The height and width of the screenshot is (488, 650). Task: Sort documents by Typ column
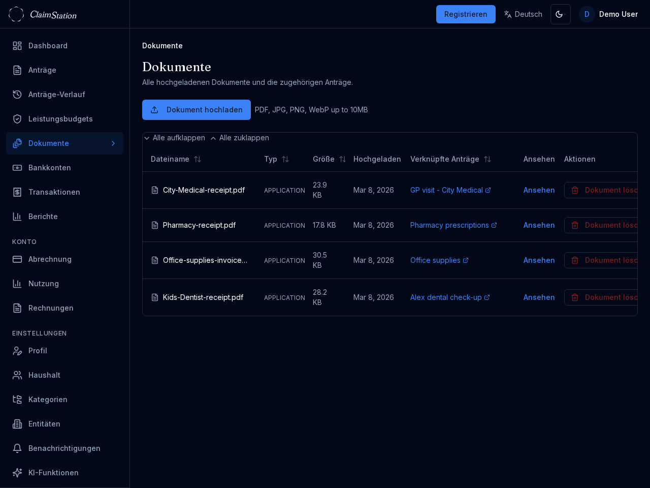click(285, 159)
